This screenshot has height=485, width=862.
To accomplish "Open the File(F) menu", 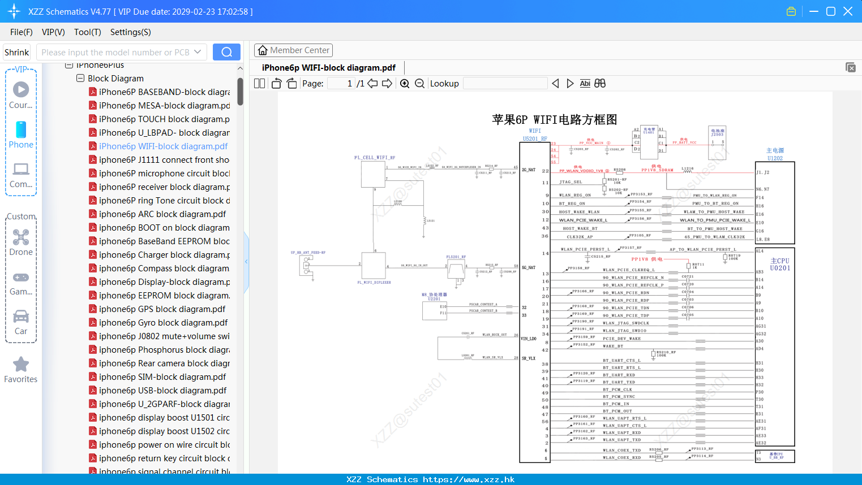I will pyautogui.click(x=22, y=32).
